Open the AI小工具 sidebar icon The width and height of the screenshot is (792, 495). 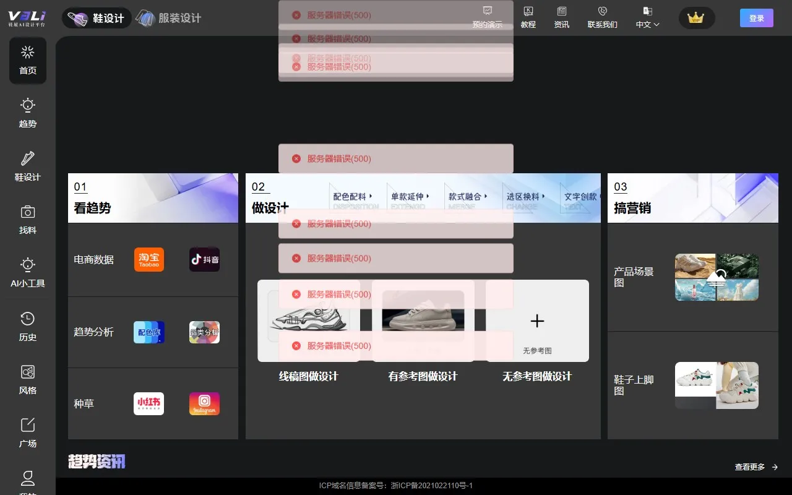[x=27, y=273]
